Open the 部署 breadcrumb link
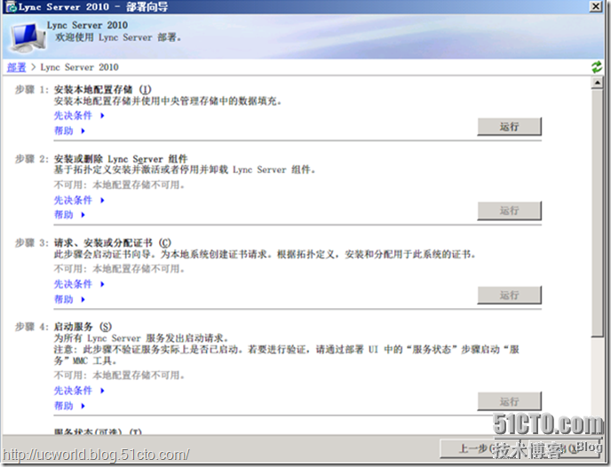Screen dimensions: 611x467 point(16,67)
